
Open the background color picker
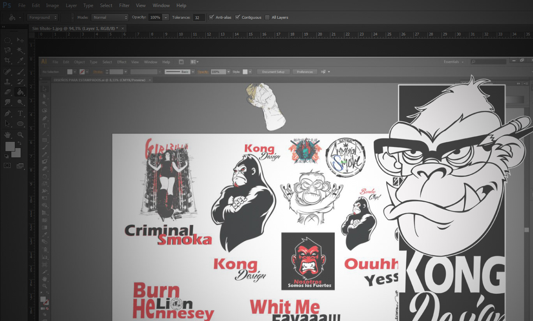pos(18,154)
